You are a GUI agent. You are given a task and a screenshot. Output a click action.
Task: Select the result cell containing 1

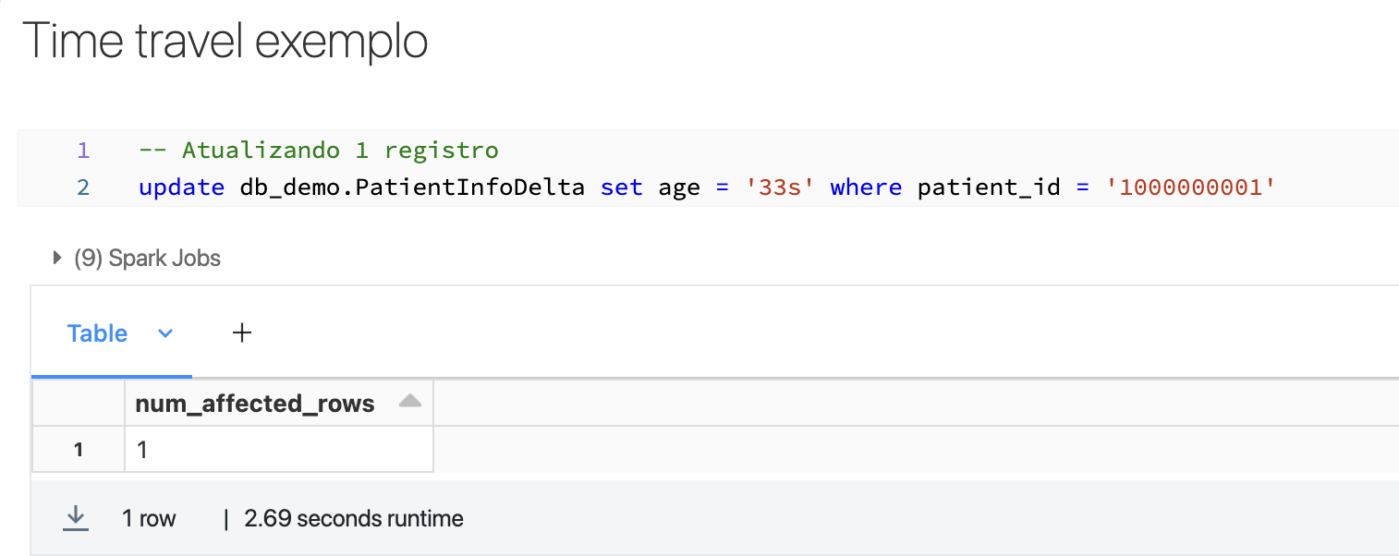(279, 449)
